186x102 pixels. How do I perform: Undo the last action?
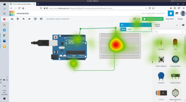pyautogui.click(x=23, y=19)
